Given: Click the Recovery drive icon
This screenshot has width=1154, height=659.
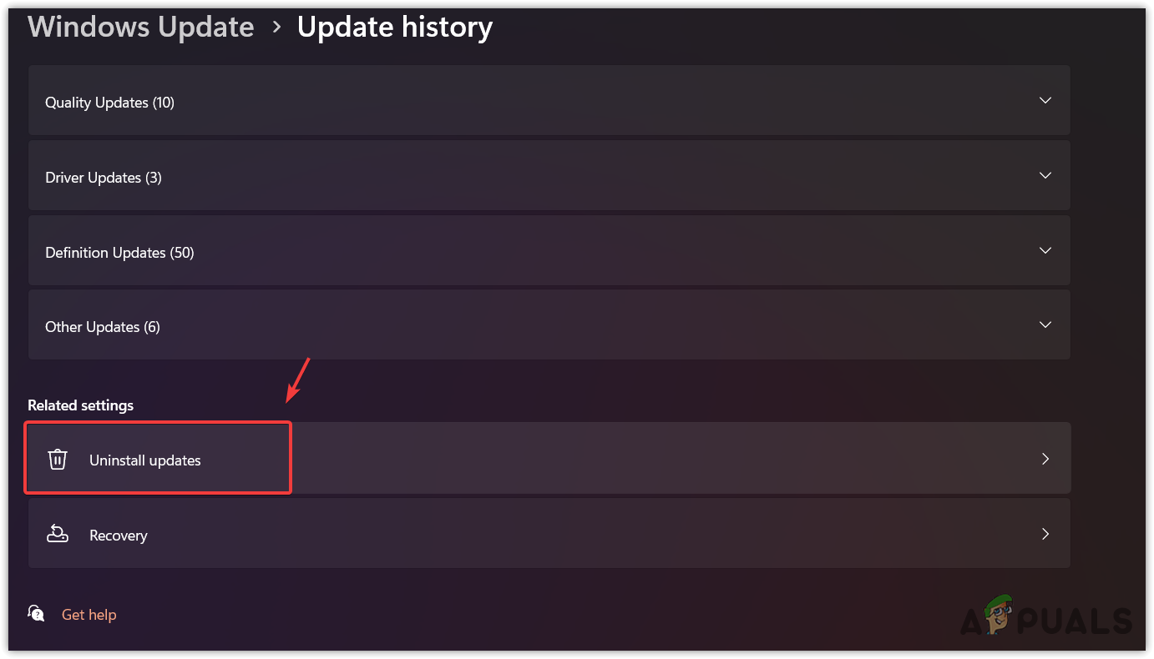Looking at the screenshot, I should (58, 535).
